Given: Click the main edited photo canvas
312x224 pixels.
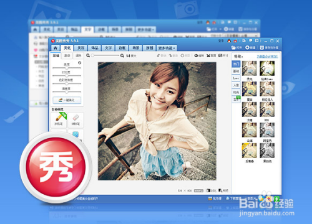Looking at the screenshot, I should (x=157, y=121).
